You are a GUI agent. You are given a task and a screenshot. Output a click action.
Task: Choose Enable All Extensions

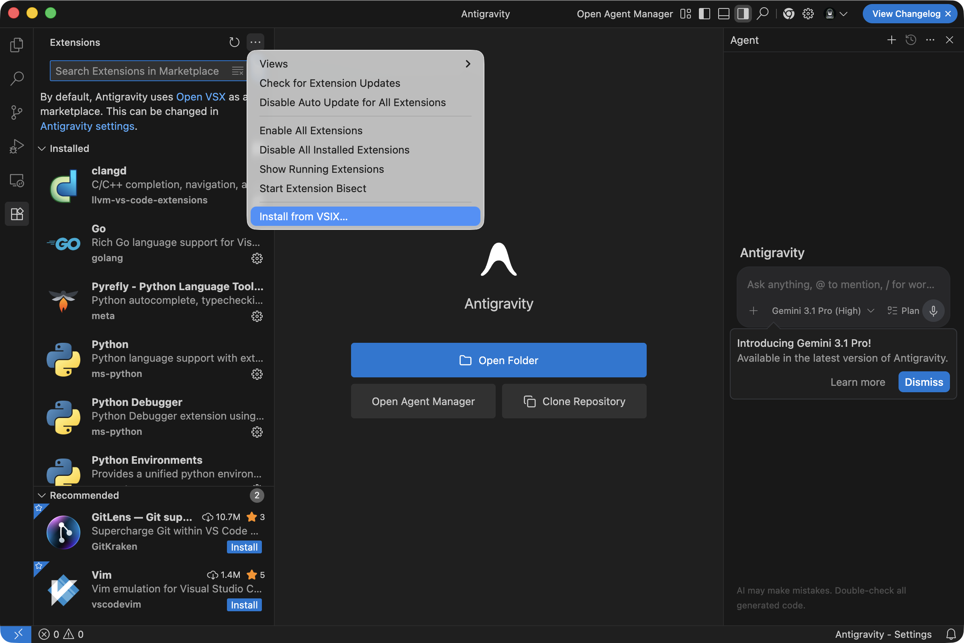(365, 130)
